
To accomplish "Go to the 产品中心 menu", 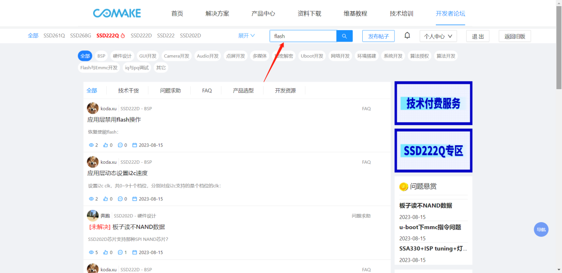I will click(263, 14).
